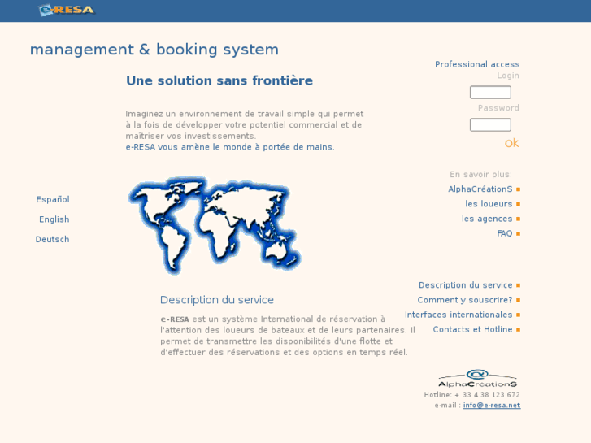Image resolution: width=591 pixels, height=443 pixels.
Task: Click the info@e-resa.net email link
Action: 492,406
